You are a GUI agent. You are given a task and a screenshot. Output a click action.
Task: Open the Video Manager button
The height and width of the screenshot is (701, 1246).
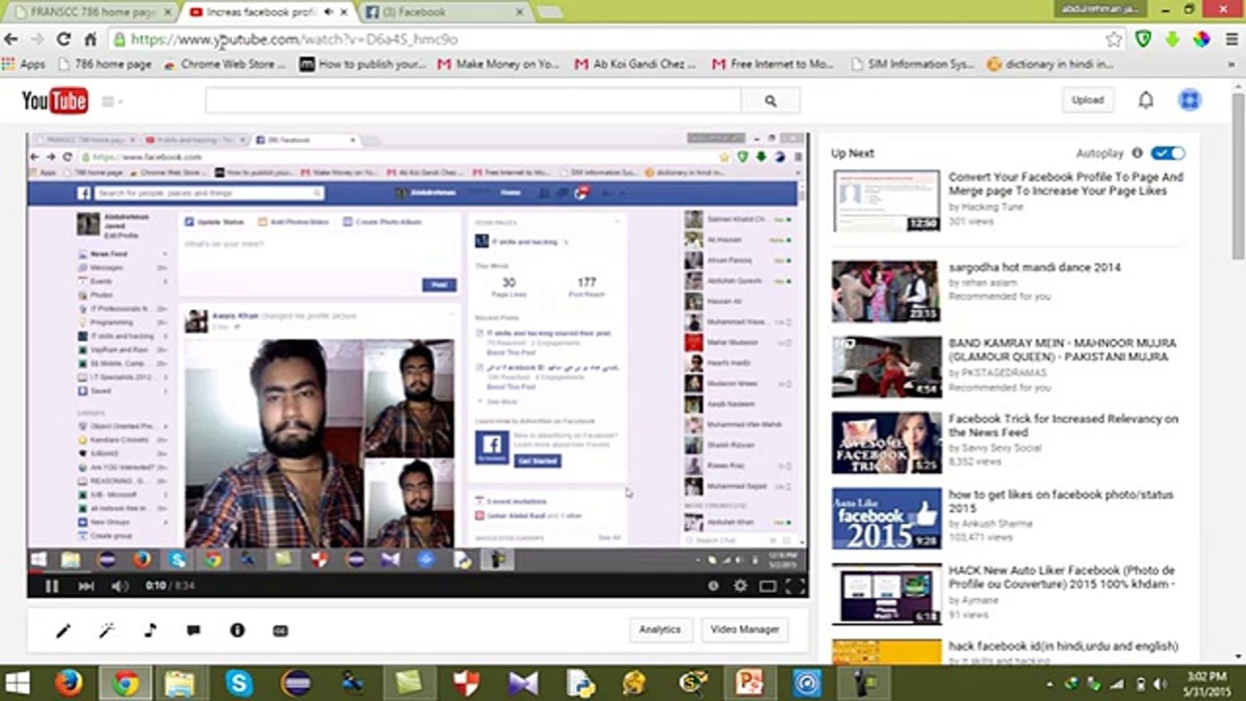[744, 630]
